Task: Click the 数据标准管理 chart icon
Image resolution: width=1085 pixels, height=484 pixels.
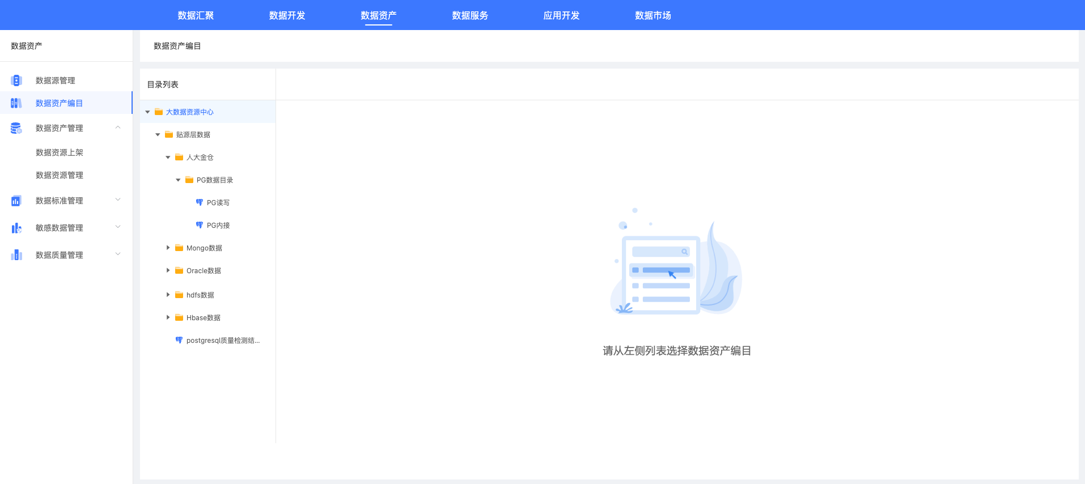Action: [16, 201]
